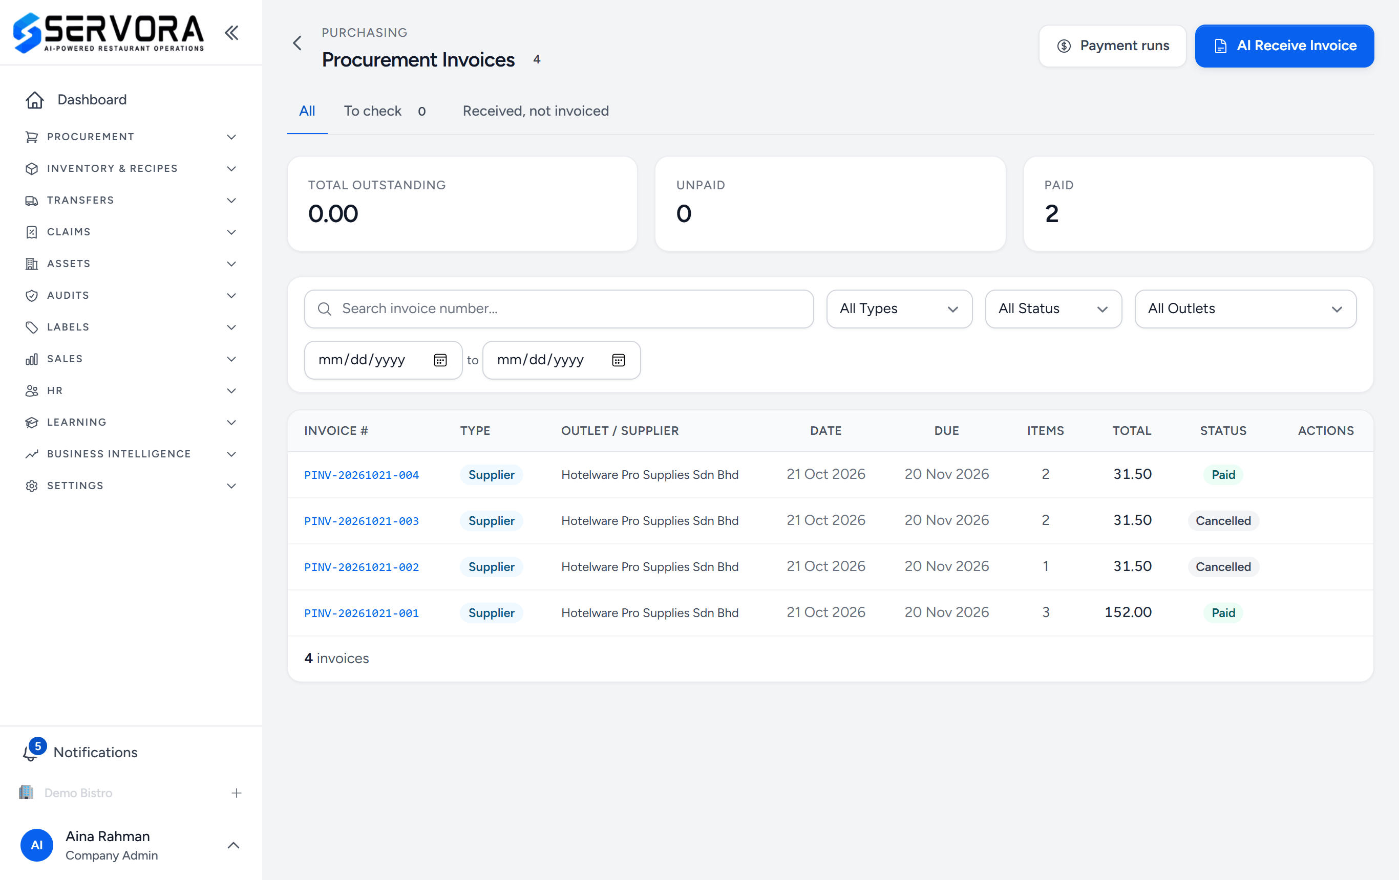Click the Payment runs button
Viewport: 1399px width, 880px height.
1112,46
